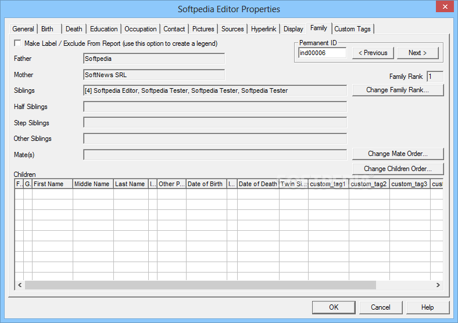Image resolution: width=458 pixels, height=323 pixels.
Task: Click the Other Siblings field
Action: (215, 139)
